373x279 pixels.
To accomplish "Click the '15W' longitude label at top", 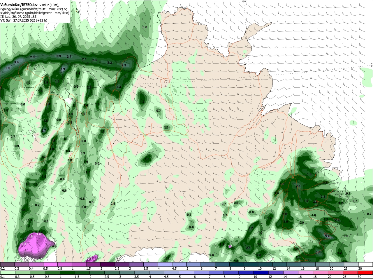I will click(x=244, y=2).
